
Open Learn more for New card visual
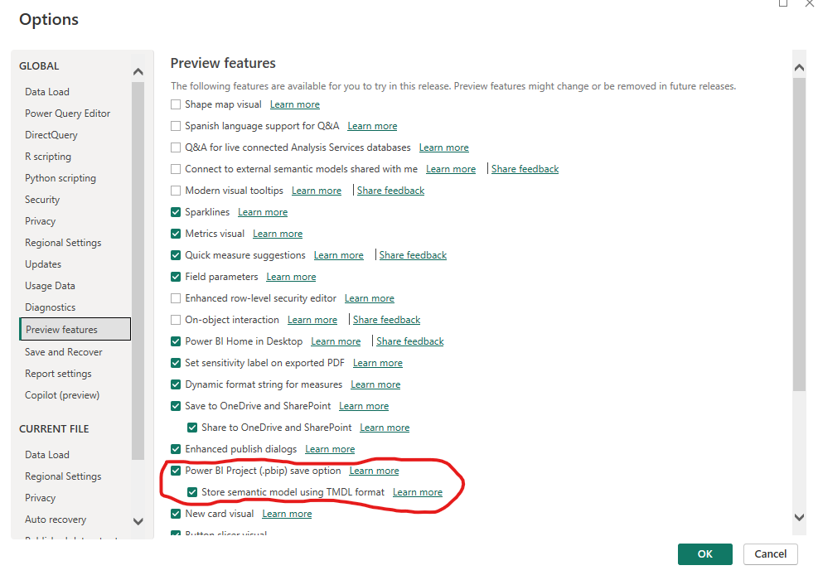click(287, 514)
